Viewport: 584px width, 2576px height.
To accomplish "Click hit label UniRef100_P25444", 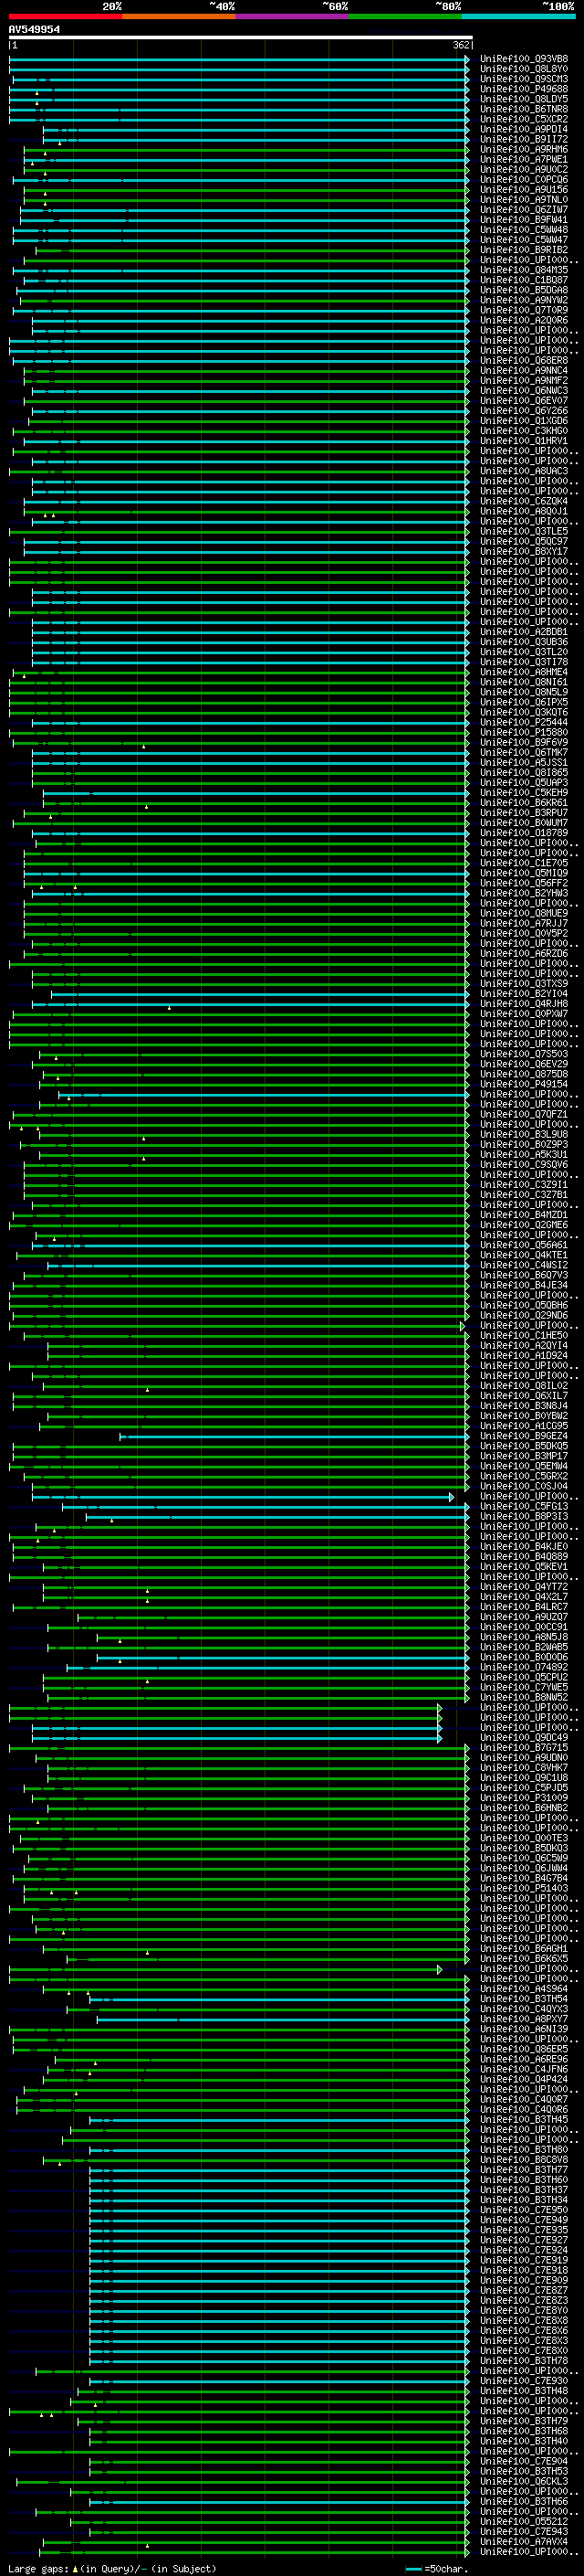I will tap(523, 722).
